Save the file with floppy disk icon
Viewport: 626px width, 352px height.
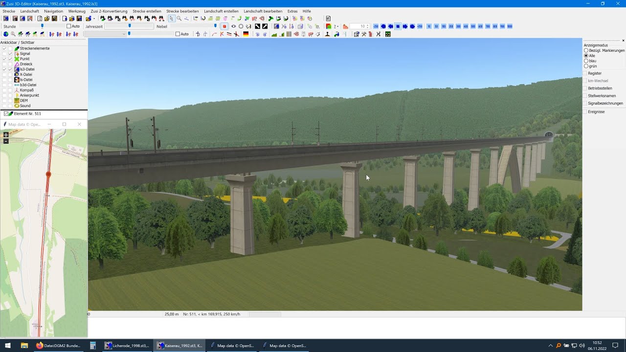(79, 19)
